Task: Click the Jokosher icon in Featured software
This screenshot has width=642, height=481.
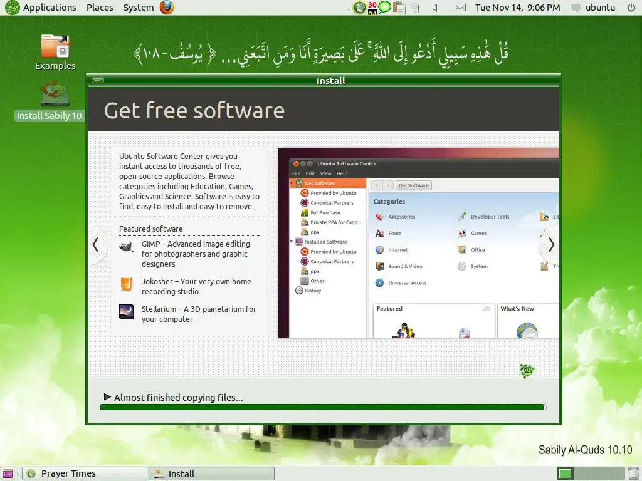Action: click(127, 284)
